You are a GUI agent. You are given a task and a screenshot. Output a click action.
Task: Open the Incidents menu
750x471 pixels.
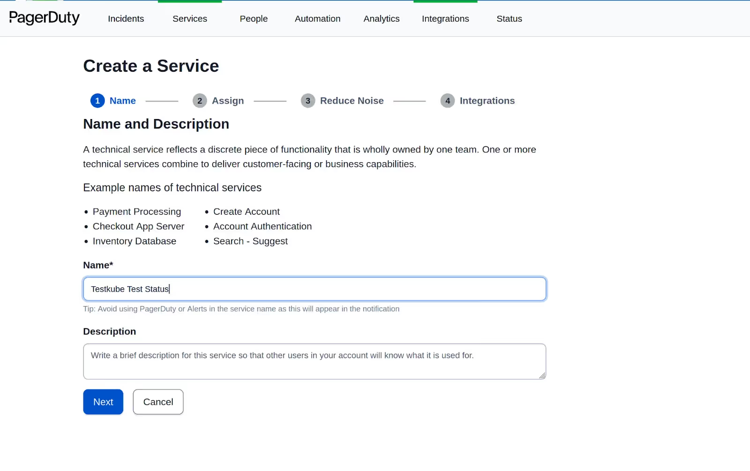click(x=126, y=19)
